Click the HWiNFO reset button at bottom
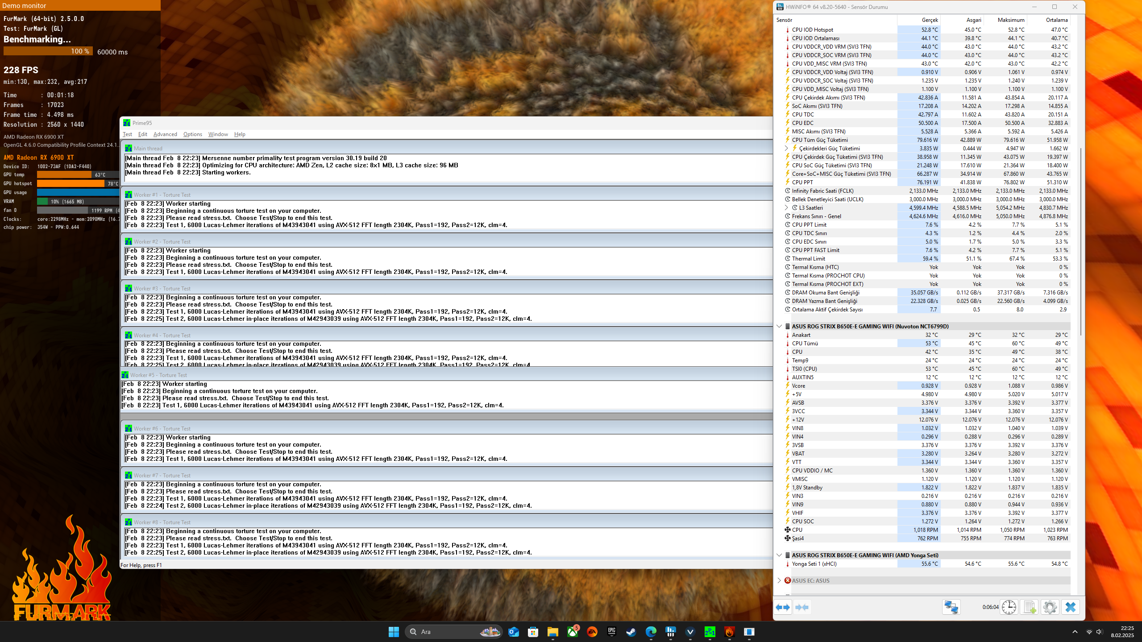Image resolution: width=1142 pixels, height=642 pixels. [1009, 608]
